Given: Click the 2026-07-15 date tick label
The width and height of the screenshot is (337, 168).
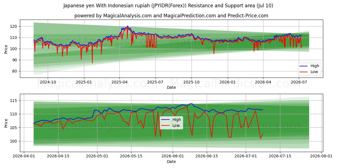Looking at the screenshot, I should coord(280,156).
